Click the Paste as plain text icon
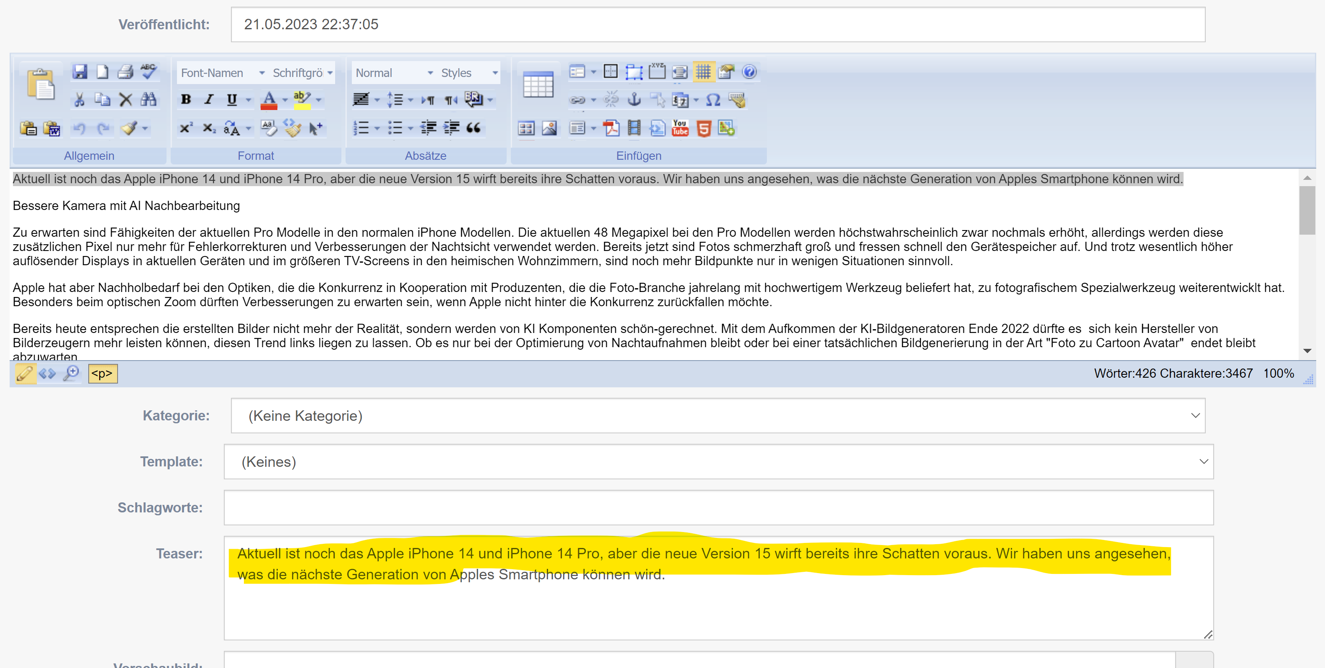 (28, 128)
